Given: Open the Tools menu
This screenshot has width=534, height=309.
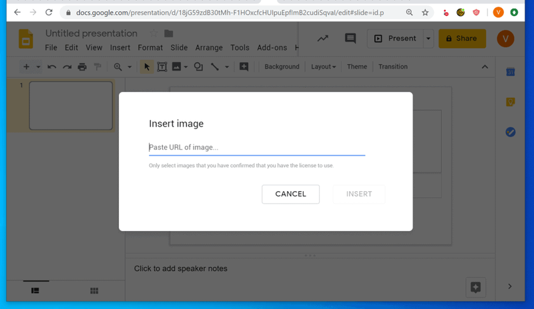Looking at the screenshot, I should click(240, 47).
